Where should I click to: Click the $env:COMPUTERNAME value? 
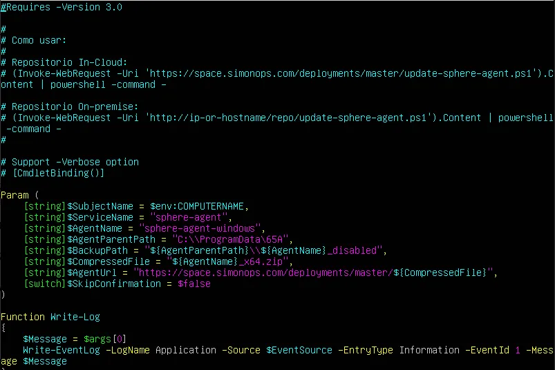(x=197, y=206)
